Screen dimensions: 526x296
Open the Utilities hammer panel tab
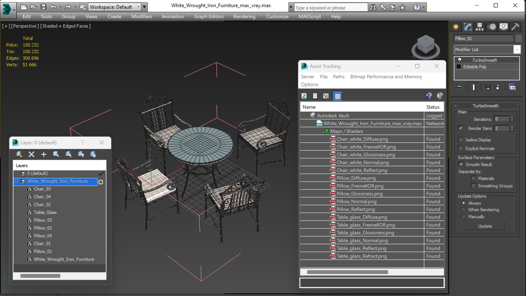tap(515, 27)
